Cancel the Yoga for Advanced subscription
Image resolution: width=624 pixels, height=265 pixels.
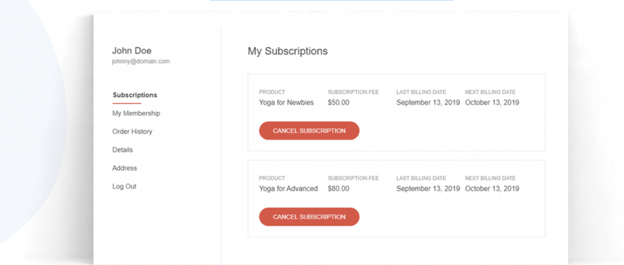tap(309, 216)
